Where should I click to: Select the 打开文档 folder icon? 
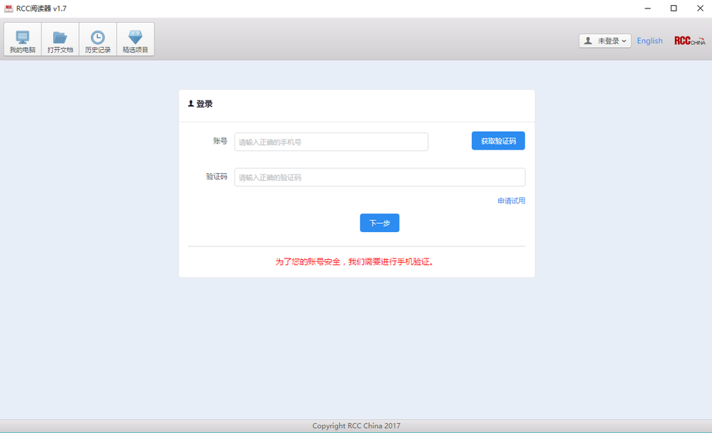(x=60, y=39)
